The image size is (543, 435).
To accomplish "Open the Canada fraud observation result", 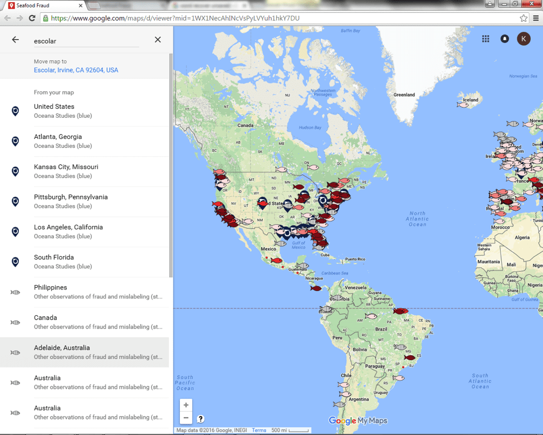I will [x=85, y=322].
